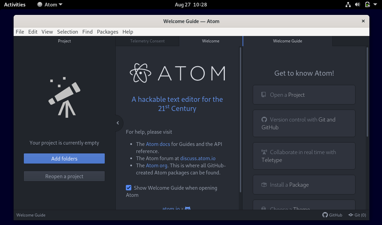Open the Find menu
382x225 pixels.
click(x=87, y=32)
